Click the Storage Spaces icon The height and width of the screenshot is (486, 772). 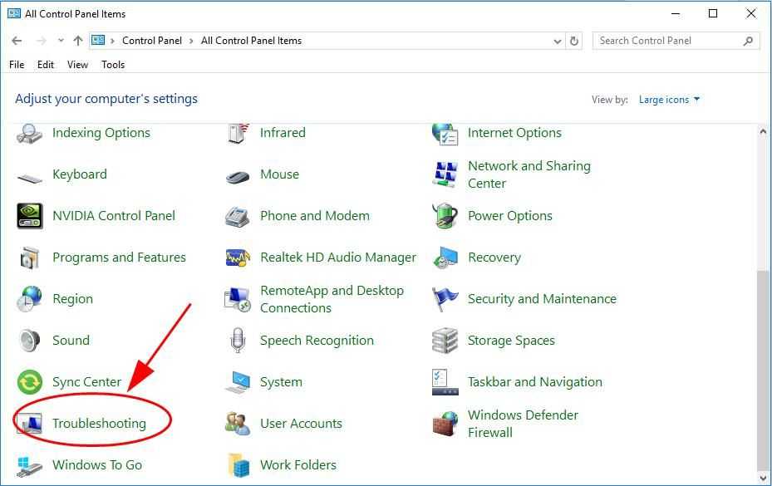tap(445, 341)
